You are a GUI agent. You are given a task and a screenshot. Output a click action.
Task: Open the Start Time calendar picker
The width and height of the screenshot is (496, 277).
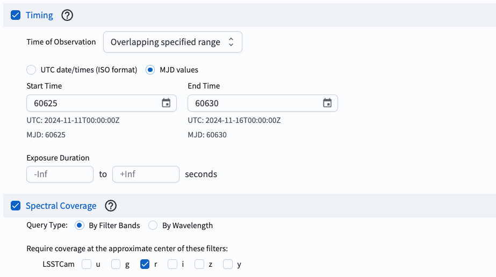tap(166, 103)
